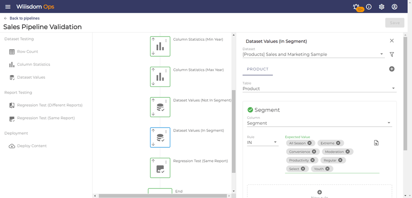
Task: Remove the All Season chip
Action: (309, 143)
